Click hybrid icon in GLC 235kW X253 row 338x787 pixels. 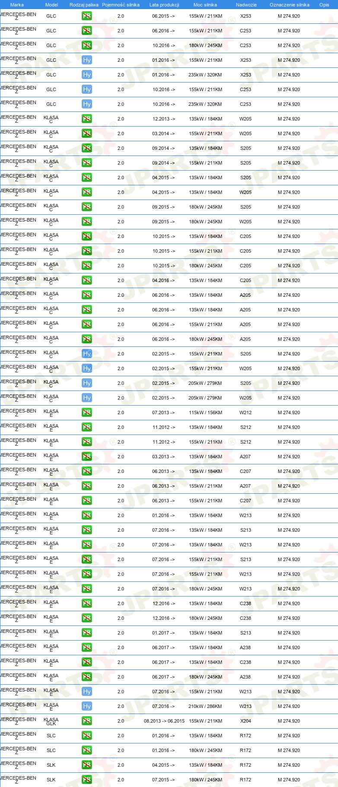click(86, 75)
